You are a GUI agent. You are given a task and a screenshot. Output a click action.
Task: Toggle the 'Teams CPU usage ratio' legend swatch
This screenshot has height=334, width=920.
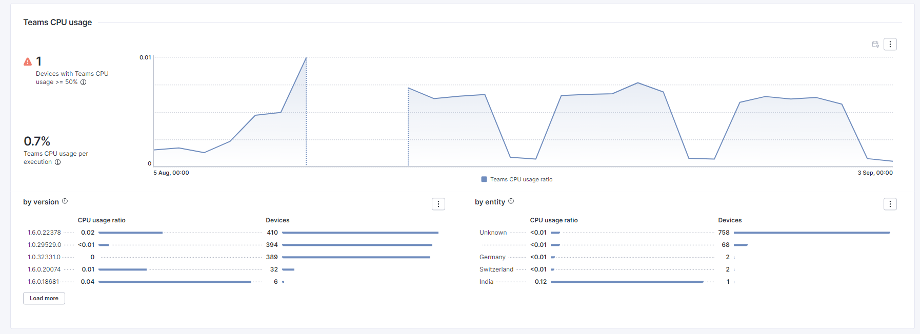tap(484, 179)
